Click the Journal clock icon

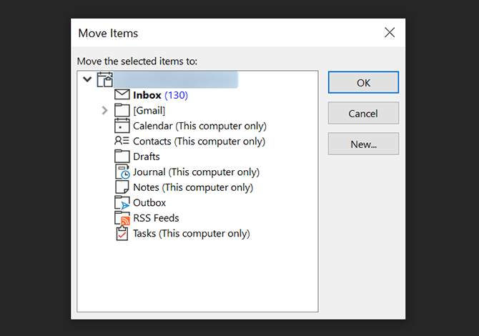pyautogui.click(x=122, y=172)
